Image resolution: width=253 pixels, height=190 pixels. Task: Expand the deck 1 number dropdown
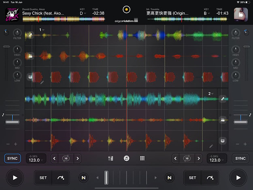(x=42, y=30)
